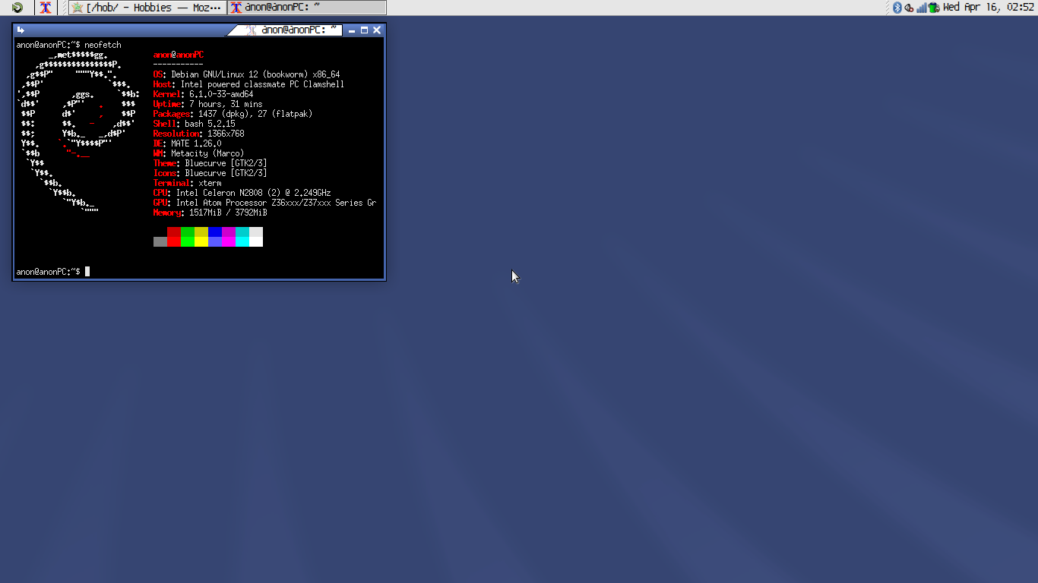
Task: Switch to the /hob/ Hobbies Mozilla window
Action: pyautogui.click(x=147, y=8)
